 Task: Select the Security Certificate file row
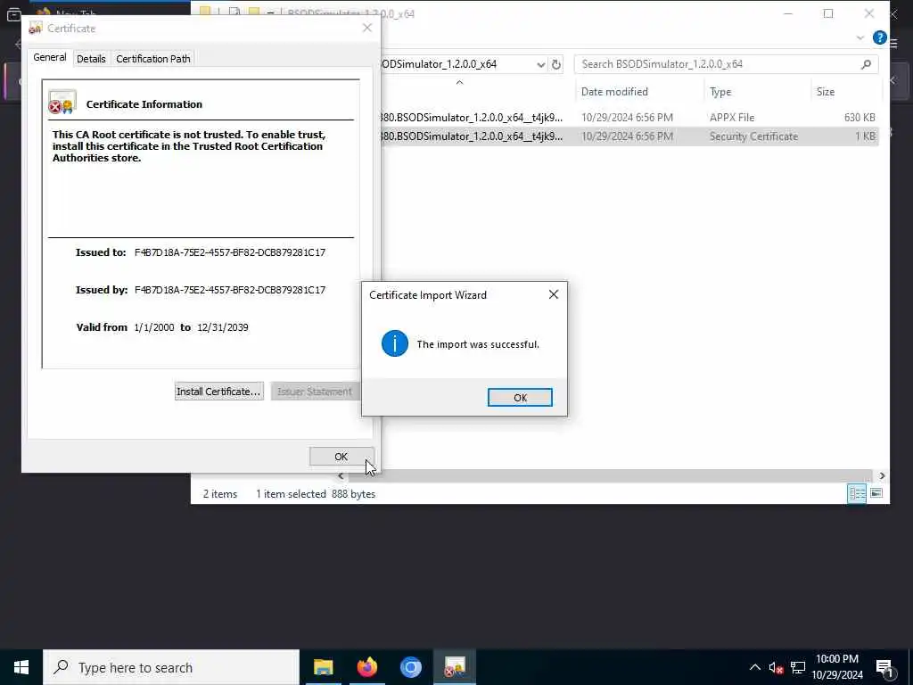click(629, 136)
